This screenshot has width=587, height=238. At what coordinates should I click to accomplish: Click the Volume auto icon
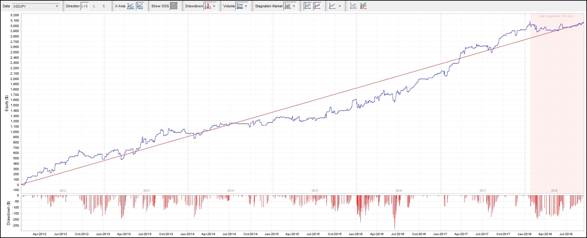click(x=240, y=6)
